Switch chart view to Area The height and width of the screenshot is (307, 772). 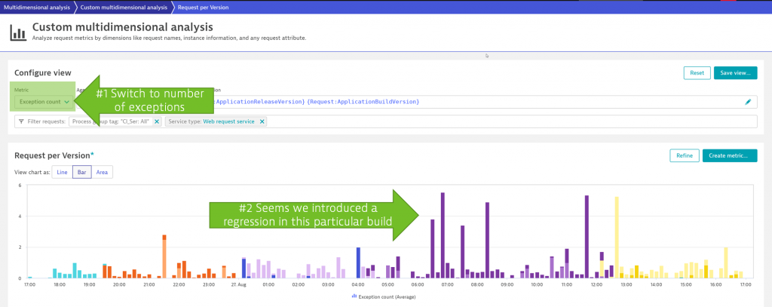102,172
